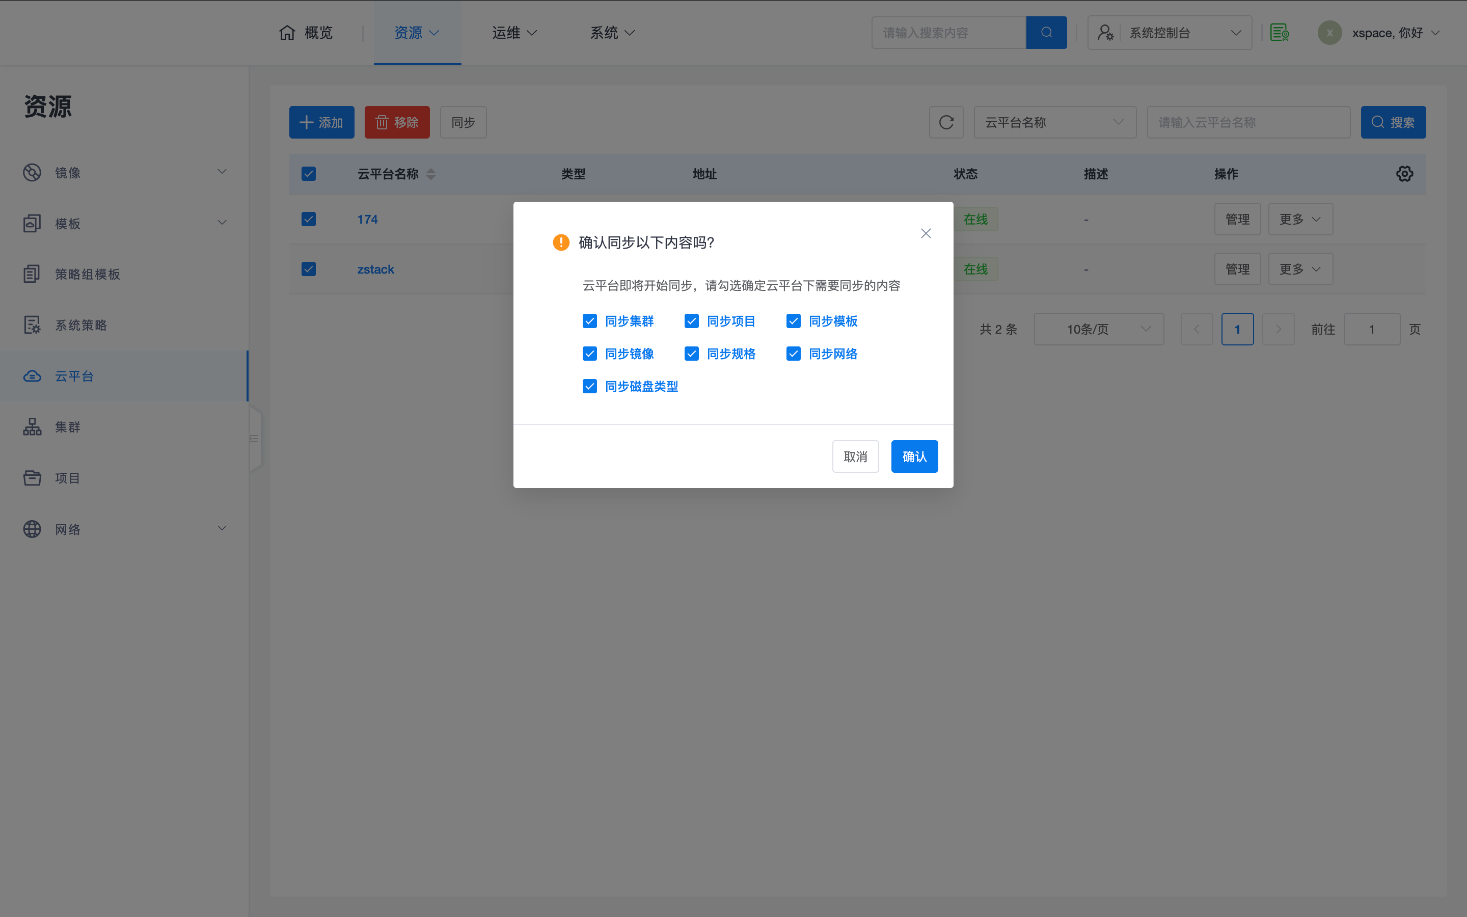Click the refresh list icon button
This screenshot has width=1467, height=917.
[946, 122]
